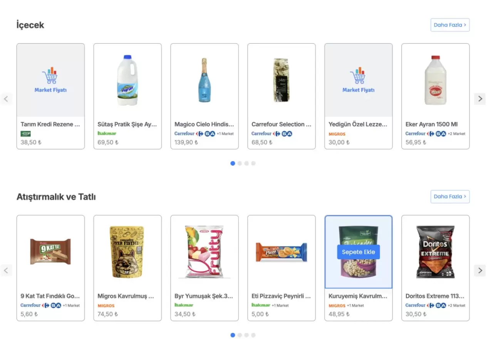
Task: Click Migros logo under Yedigün product
Action: (x=337, y=134)
